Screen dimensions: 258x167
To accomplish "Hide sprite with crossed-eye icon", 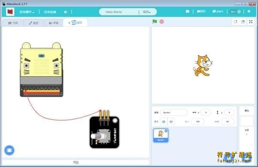I will coord(171,122).
